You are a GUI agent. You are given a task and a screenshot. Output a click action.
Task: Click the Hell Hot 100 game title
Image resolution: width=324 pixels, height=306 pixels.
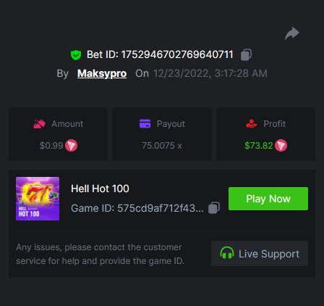[x=100, y=189]
